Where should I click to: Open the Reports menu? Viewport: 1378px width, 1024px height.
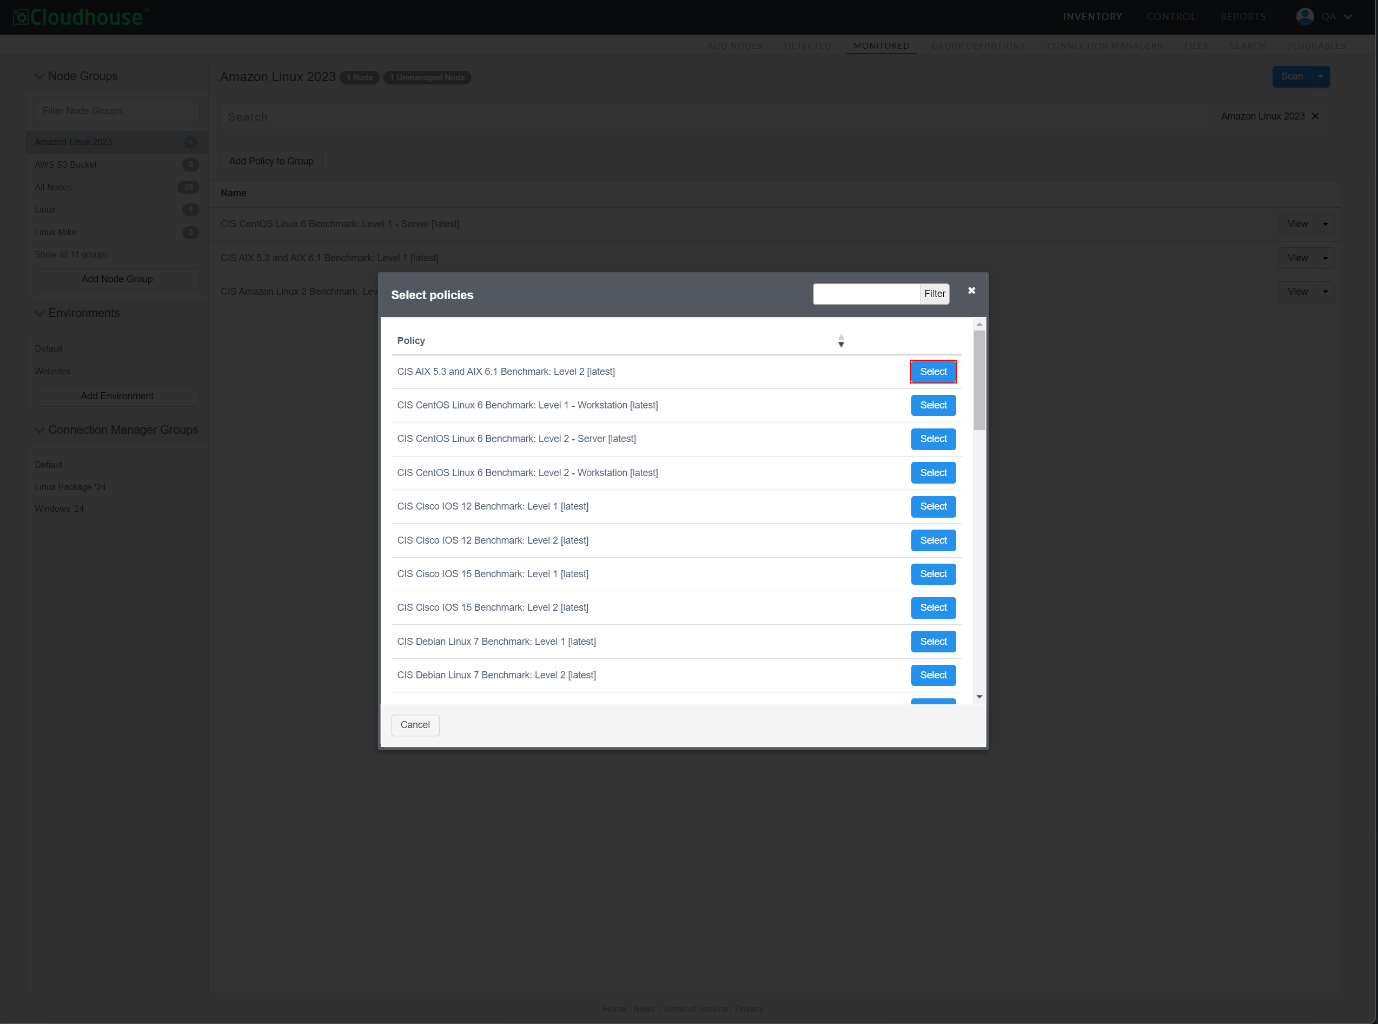coord(1243,17)
